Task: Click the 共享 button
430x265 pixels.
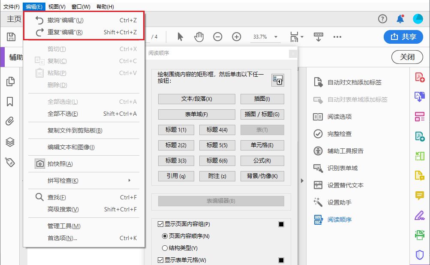Action: pos(403,37)
